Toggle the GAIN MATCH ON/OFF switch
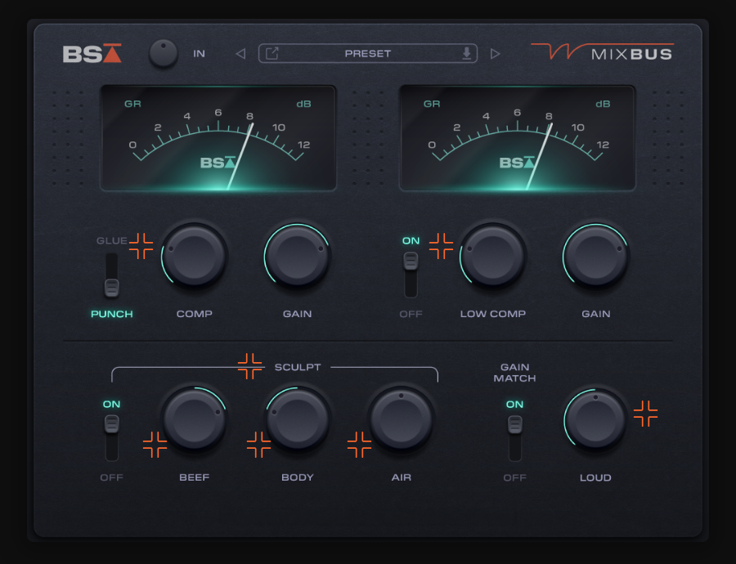Viewport: 736px width, 564px height. coord(515,438)
